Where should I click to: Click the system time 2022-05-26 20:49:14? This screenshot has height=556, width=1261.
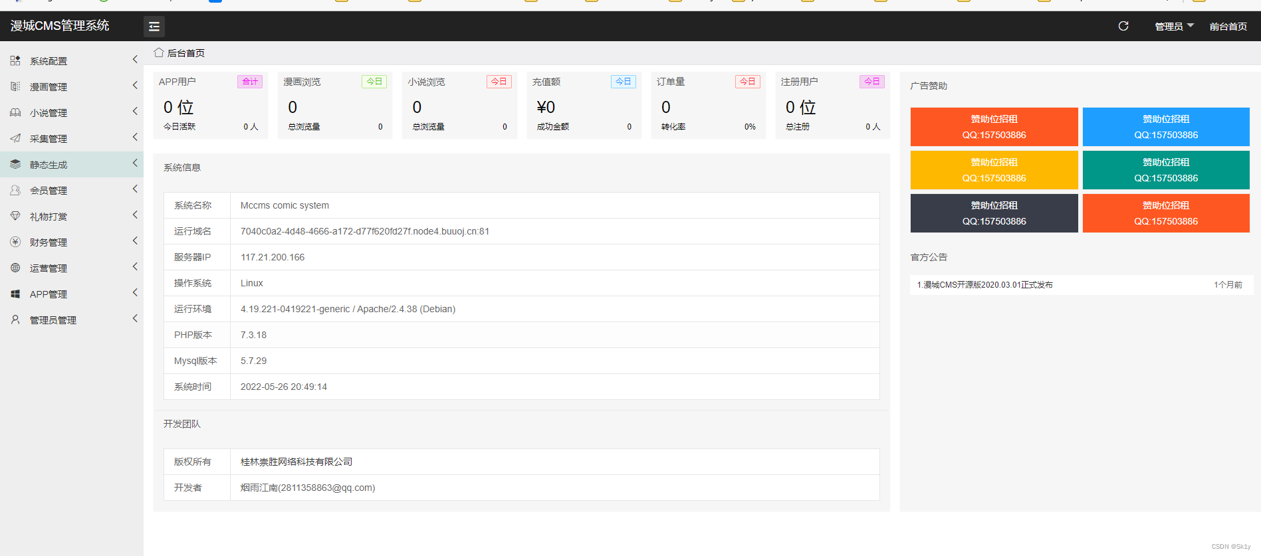pos(284,387)
